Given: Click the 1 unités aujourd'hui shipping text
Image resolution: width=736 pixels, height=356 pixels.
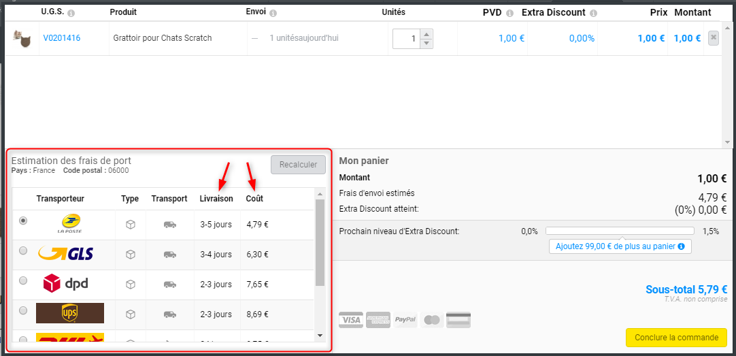Looking at the screenshot, I should 303,38.
